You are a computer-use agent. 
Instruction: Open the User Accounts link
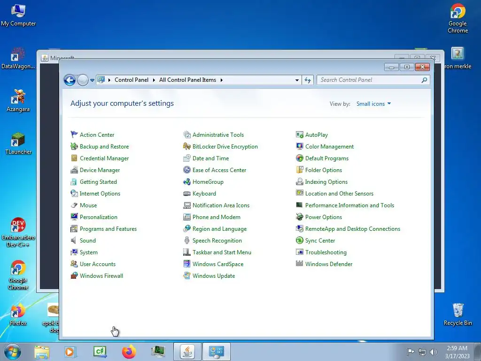click(98, 264)
